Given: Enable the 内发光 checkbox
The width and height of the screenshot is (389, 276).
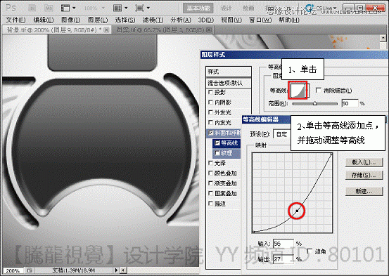Looking at the screenshot, I should (x=210, y=122).
